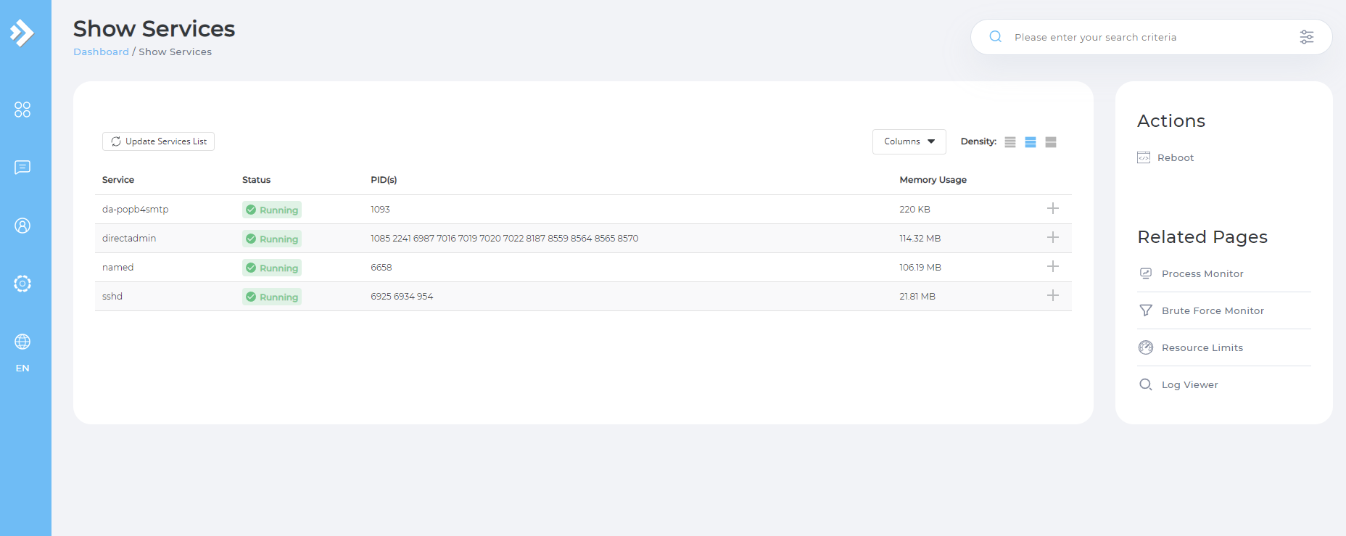Go to Process Monitor page

coord(1202,273)
